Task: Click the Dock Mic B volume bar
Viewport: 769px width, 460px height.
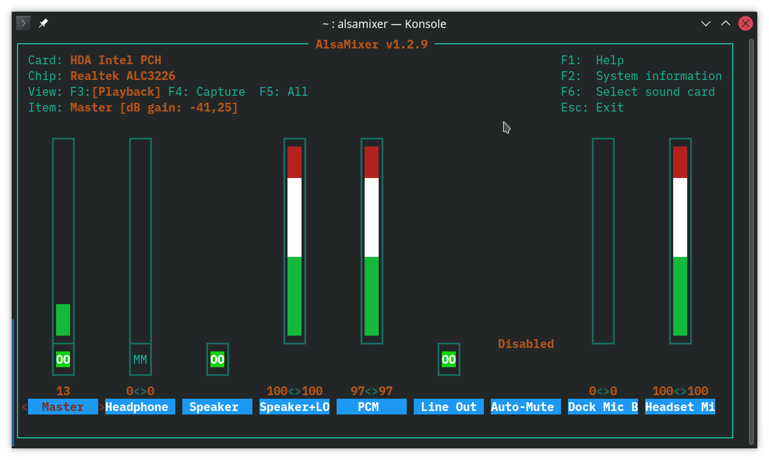Action: [603, 241]
